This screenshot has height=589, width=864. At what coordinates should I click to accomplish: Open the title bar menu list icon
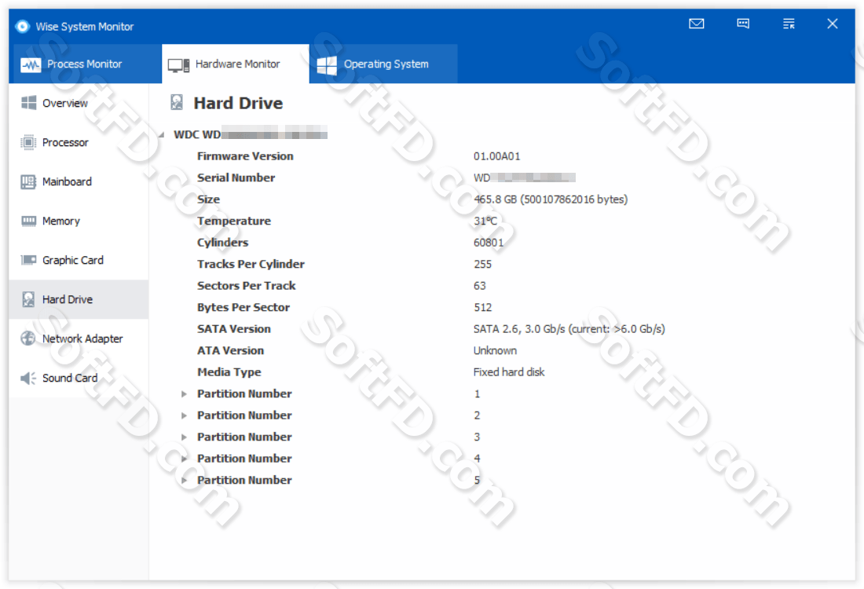point(789,24)
